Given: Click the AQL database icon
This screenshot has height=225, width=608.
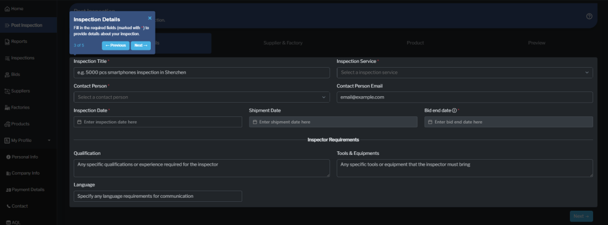Looking at the screenshot, I should point(8,223).
